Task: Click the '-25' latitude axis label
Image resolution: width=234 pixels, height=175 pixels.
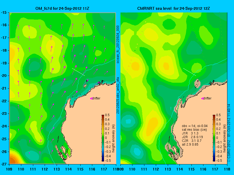Action: [x=4, y=139]
